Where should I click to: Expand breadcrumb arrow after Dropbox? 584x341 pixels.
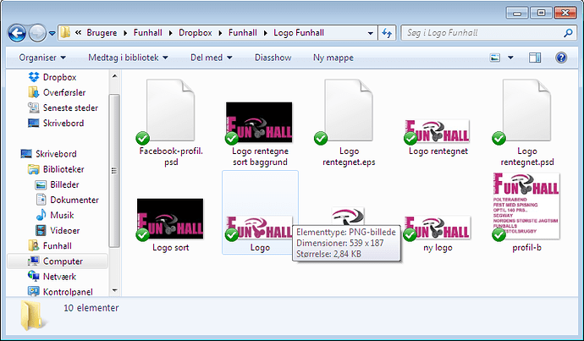click(x=220, y=33)
